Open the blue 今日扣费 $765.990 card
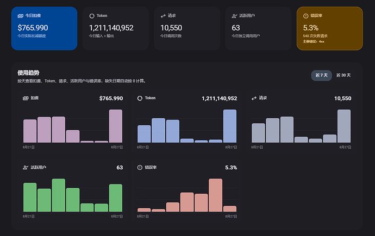This screenshot has width=375, height=236. point(44,28)
